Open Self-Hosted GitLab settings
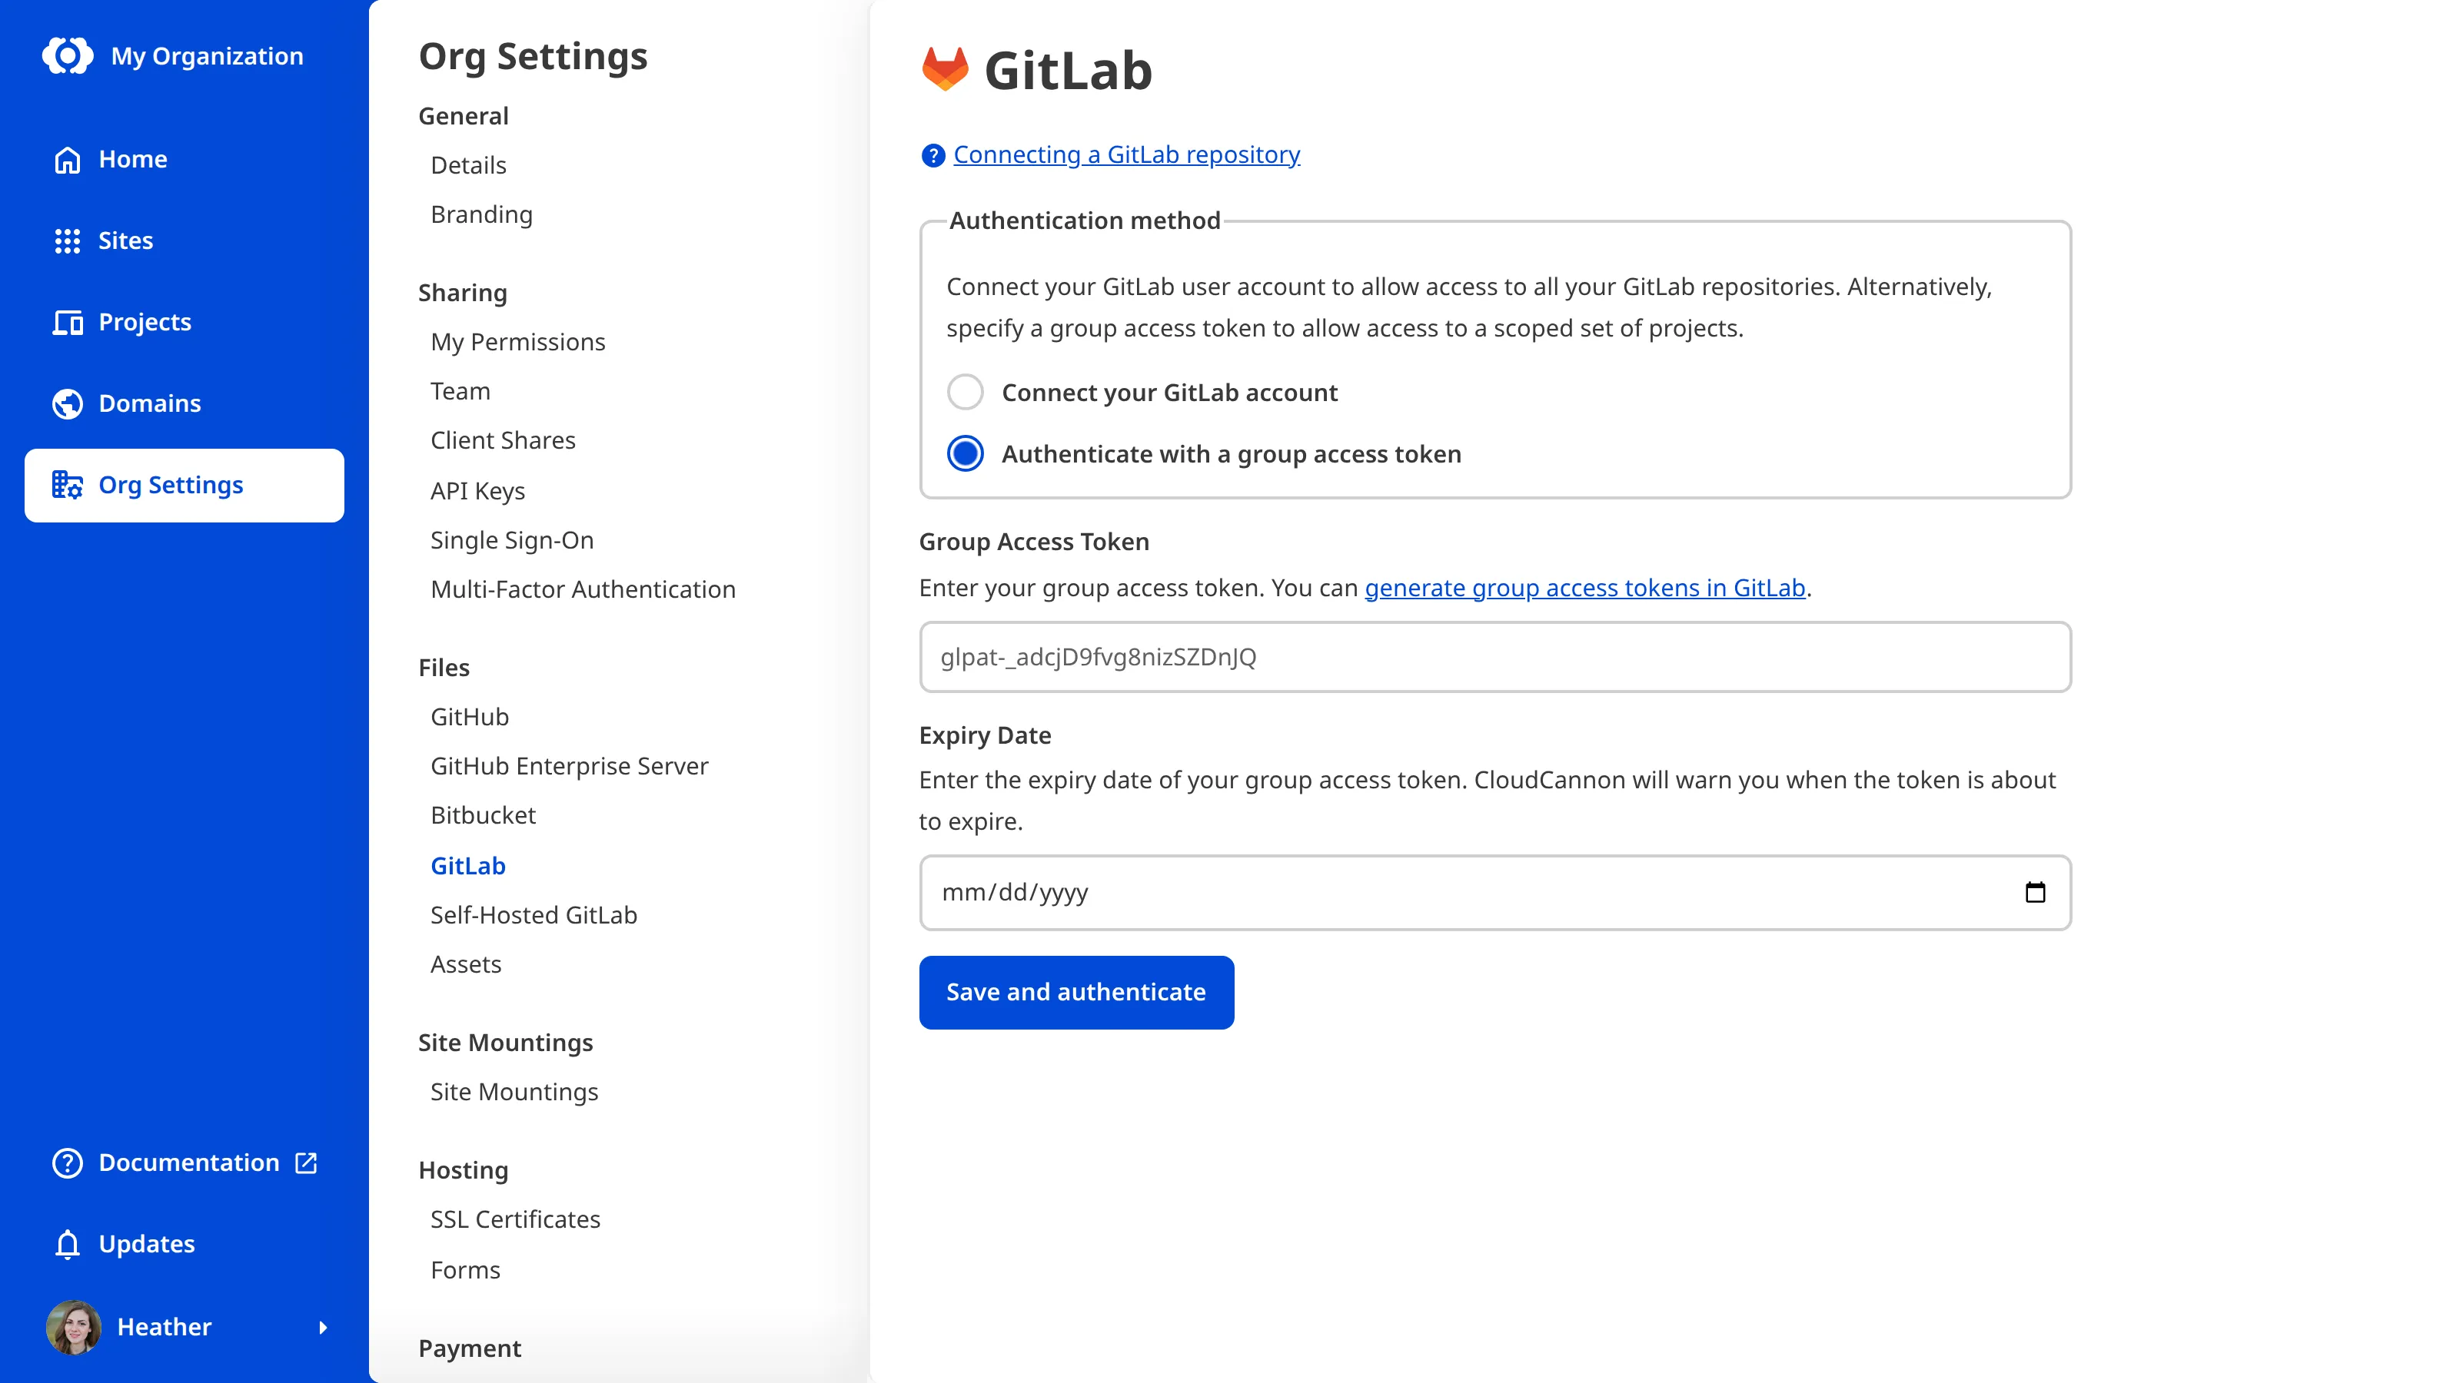 534,914
